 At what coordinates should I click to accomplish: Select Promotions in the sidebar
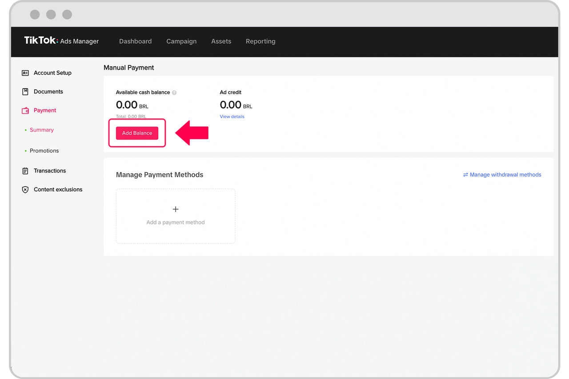(x=44, y=151)
